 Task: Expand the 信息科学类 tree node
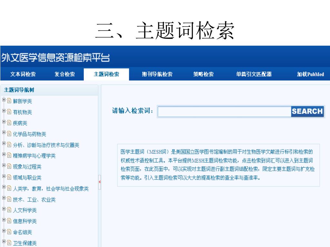pyautogui.click(x=4, y=220)
